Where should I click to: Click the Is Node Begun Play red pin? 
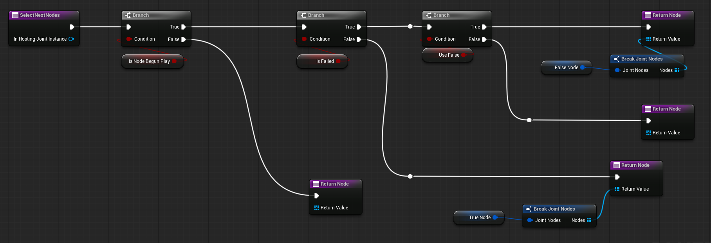point(174,61)
